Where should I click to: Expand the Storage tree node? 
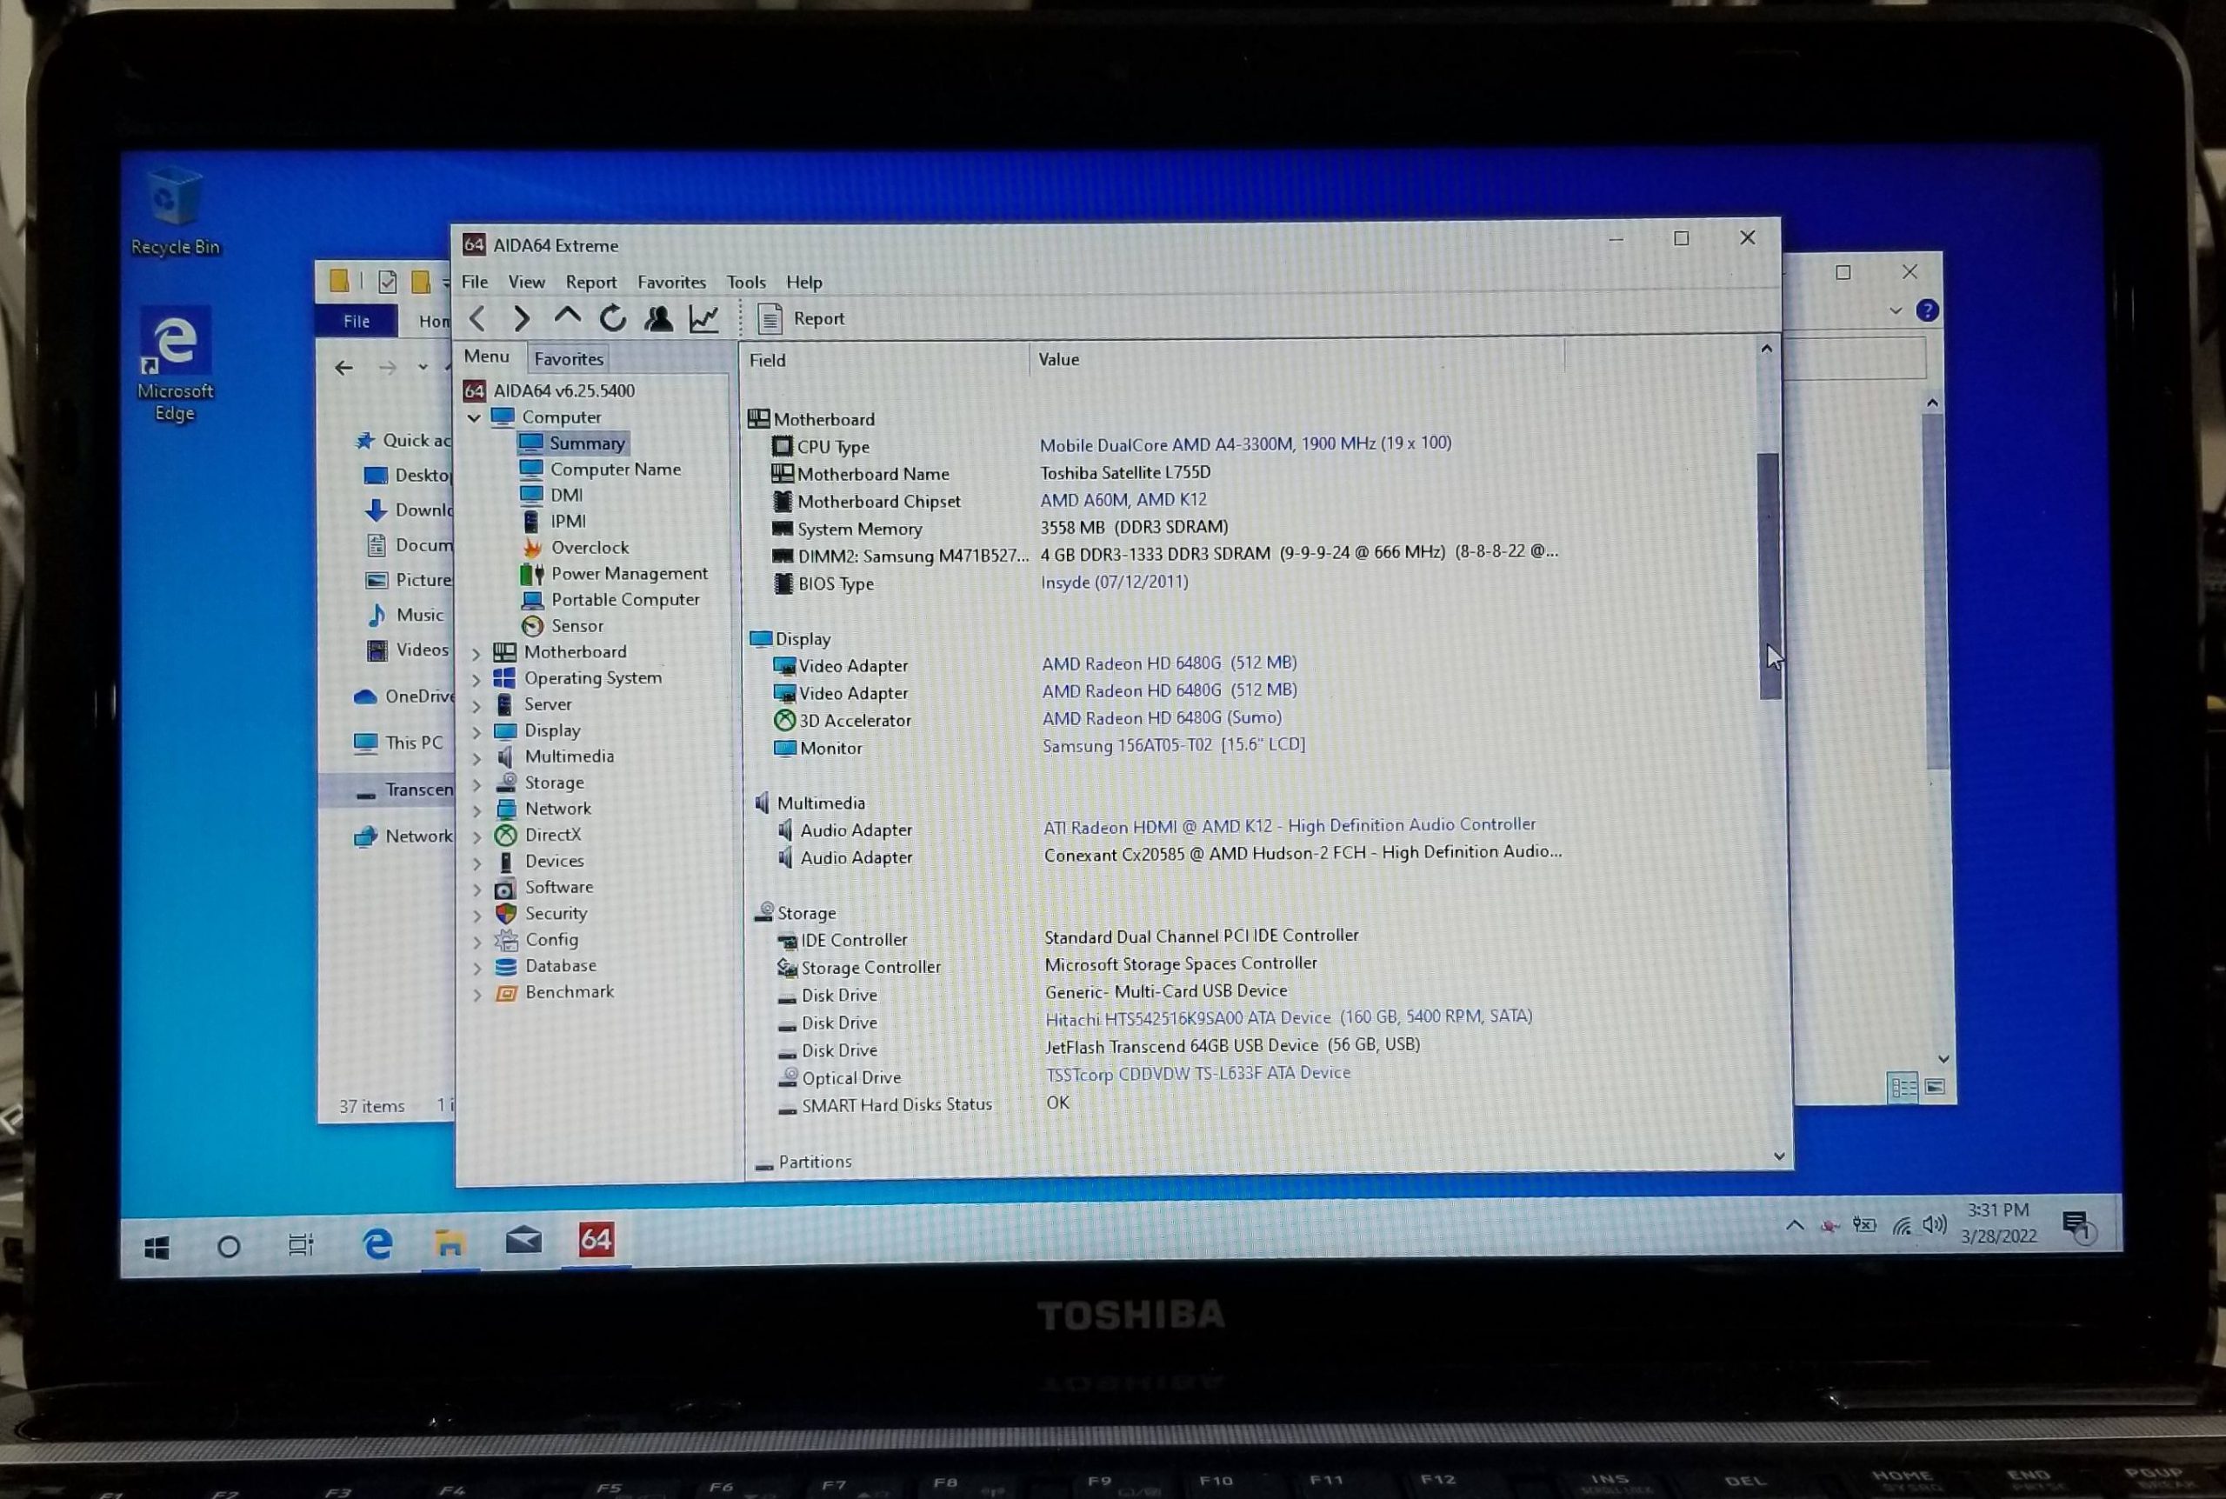(476, 784)
